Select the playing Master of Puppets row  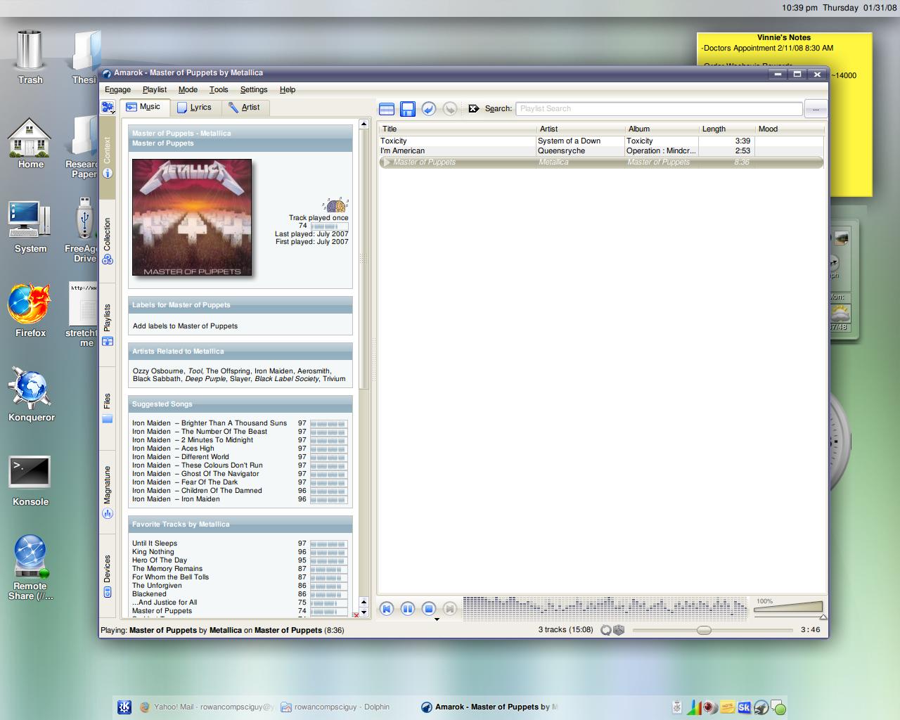click(600, 162)
